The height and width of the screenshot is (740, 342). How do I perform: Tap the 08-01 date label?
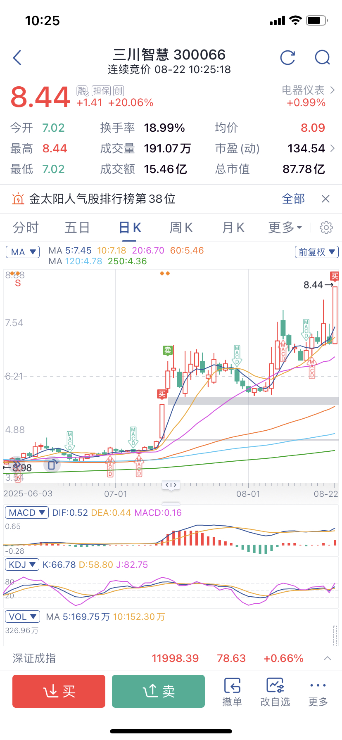click(248, 494)
